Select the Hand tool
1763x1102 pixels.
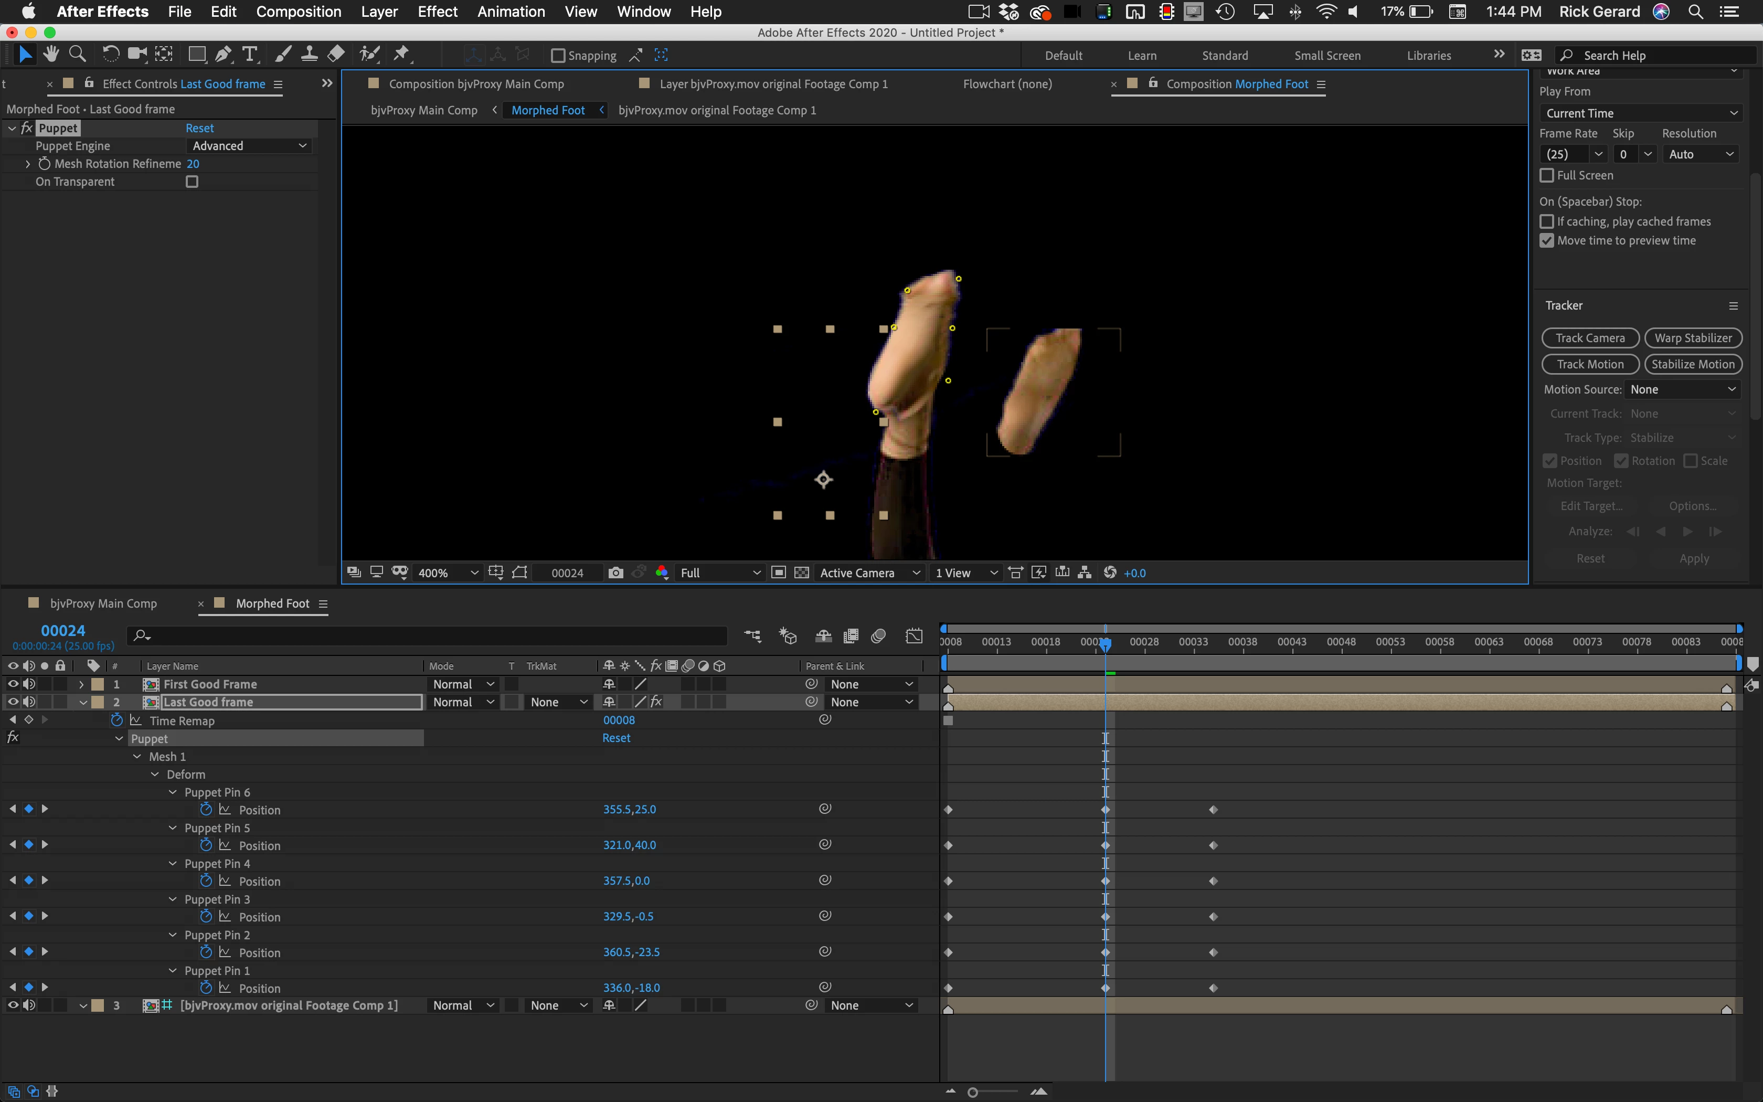tap(51, 54)
